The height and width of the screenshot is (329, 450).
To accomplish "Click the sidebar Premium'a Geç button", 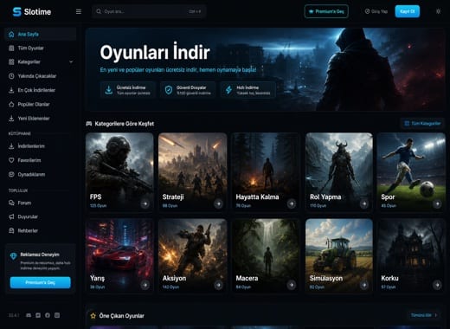I will click(41, 282).
